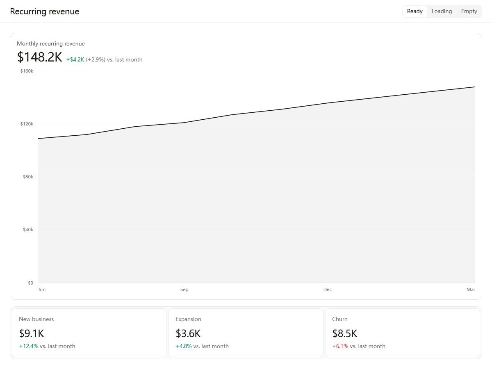This screenshot has height=369, width=492.
Task: Click the +$4.2K monthly change label
Action: tap(75, 59)
